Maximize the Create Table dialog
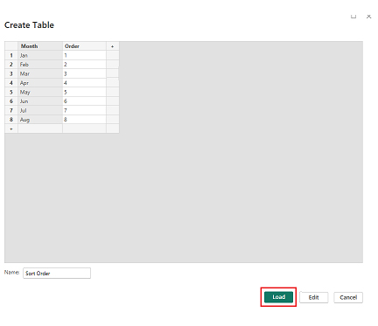The width and height of the screenshot is (378, 326). pos(353,17)
